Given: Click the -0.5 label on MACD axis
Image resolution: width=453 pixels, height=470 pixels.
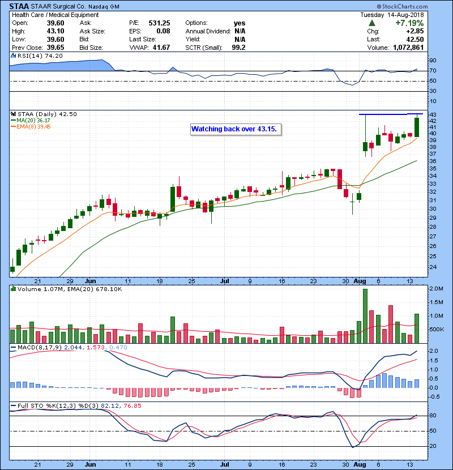Looking at the screenshot, I should 434,397.
